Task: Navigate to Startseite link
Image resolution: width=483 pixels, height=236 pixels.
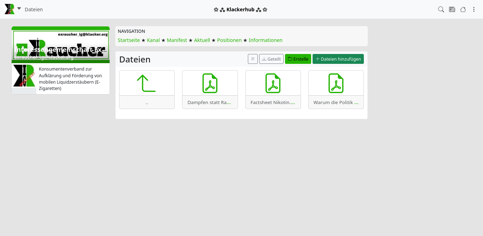Action: click(x=129, y=40)
